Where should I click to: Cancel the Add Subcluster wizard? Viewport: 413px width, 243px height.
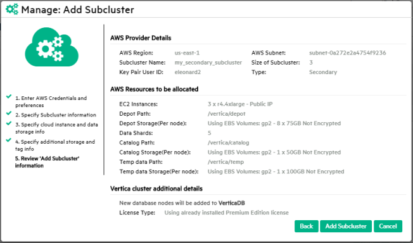point(388,226)
